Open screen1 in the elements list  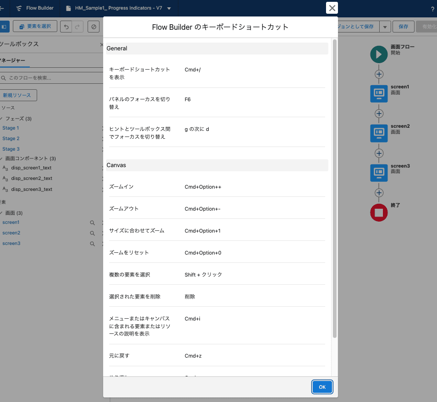[11, 222]
